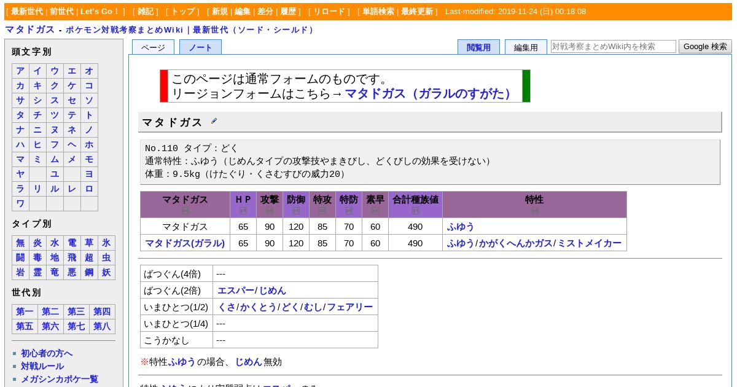Image resolution: width=737 pixels, height=387 pixels.
Task: Select ロ in 頭文字別 index
Action: [x=89, y=189]
